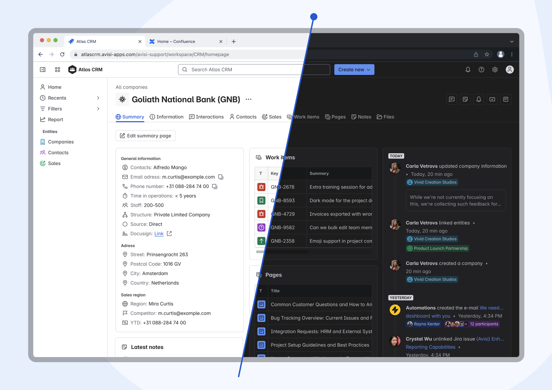The image size is (552, 390).
Task: Open the notifications bell in top bar
Action: (x=468, y=70)
